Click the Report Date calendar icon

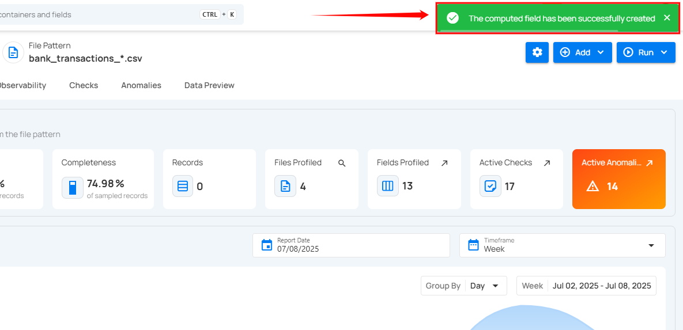point(266,245)
